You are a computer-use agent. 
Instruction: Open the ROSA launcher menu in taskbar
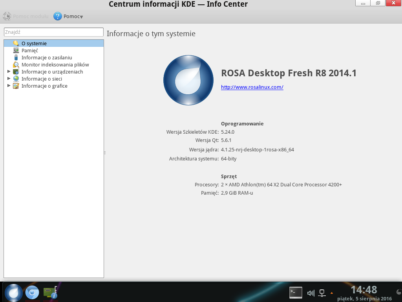pos(13,292)
